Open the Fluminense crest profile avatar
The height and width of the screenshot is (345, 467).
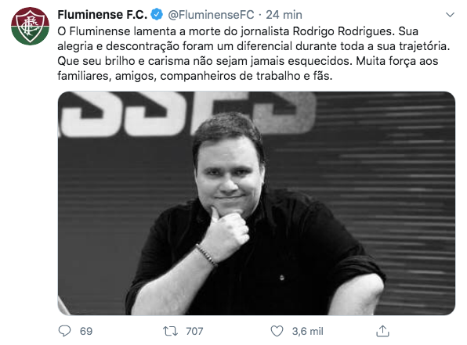pyautogui.click(x=30, y=26)
